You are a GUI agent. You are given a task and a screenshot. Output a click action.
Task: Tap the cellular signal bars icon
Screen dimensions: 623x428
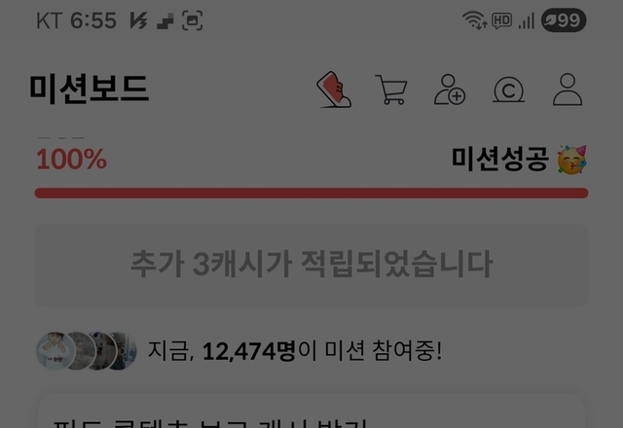[x=527, y=20]
